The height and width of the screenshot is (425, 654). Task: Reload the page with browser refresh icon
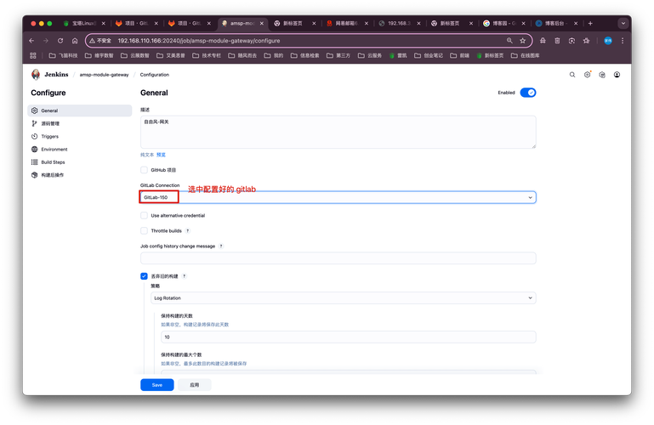pos(60,40)
